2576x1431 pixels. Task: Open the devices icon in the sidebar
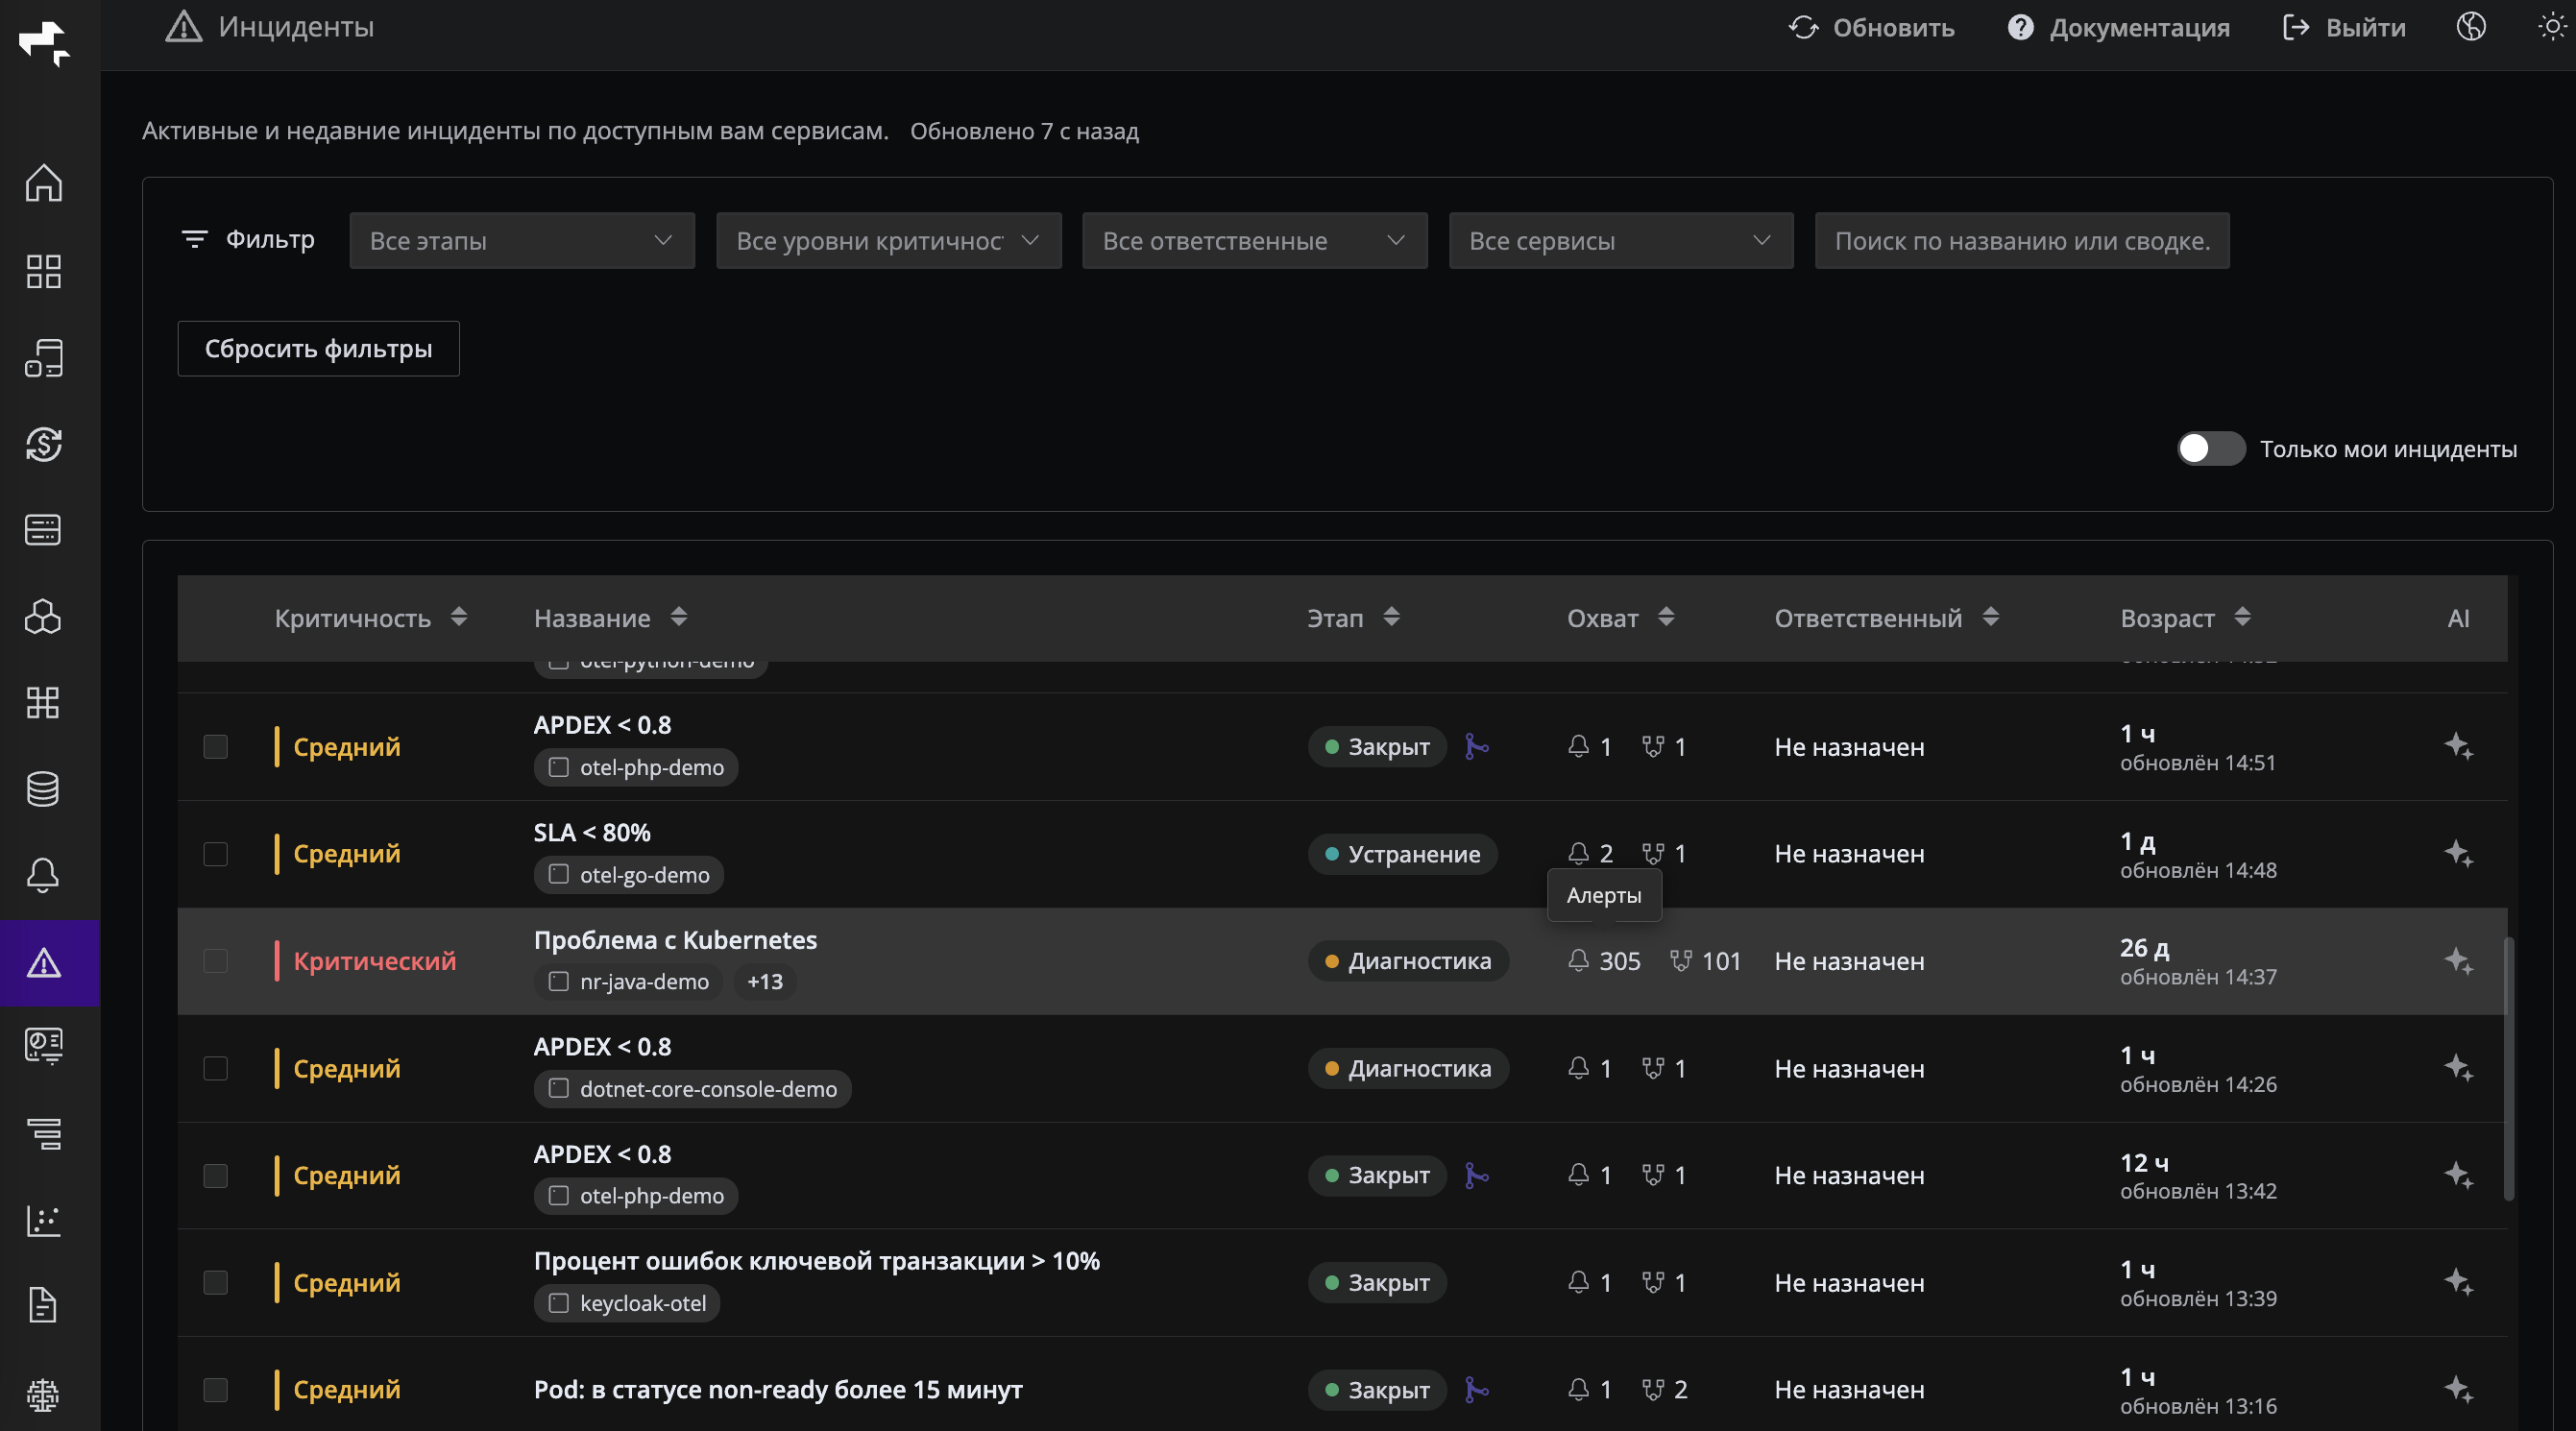click(x=43, y=358)
